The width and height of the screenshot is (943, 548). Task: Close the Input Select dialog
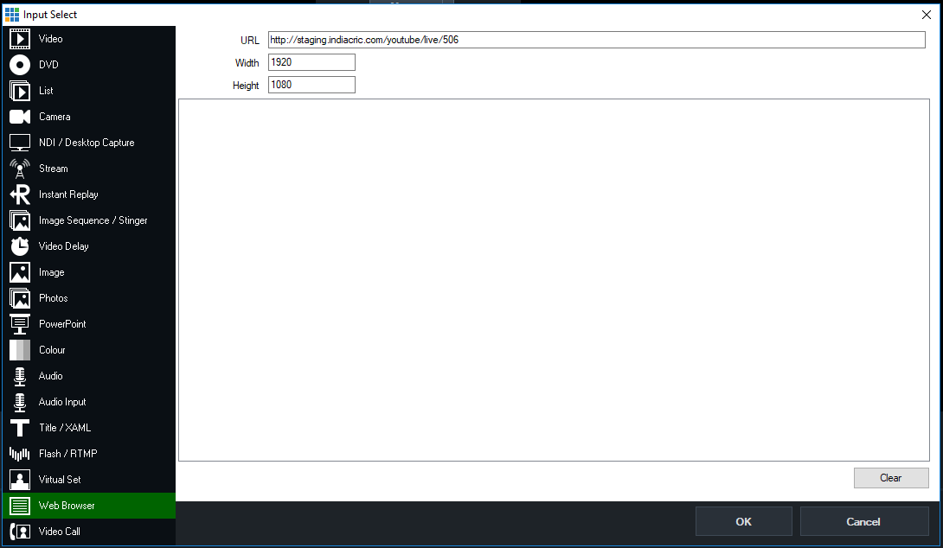point(927,15)
